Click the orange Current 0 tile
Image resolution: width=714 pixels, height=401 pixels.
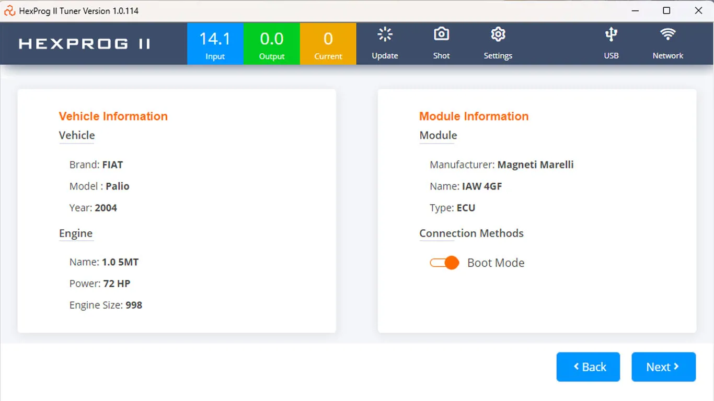pos(328,44)
